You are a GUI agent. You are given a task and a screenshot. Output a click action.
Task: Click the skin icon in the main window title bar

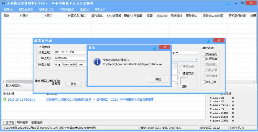228,4
